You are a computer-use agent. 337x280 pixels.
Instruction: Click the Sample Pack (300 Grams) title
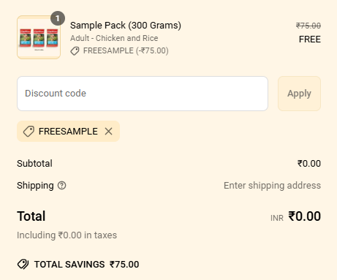coord(126,26)
